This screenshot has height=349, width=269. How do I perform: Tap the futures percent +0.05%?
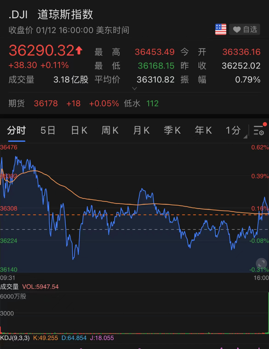coord(104,104)
